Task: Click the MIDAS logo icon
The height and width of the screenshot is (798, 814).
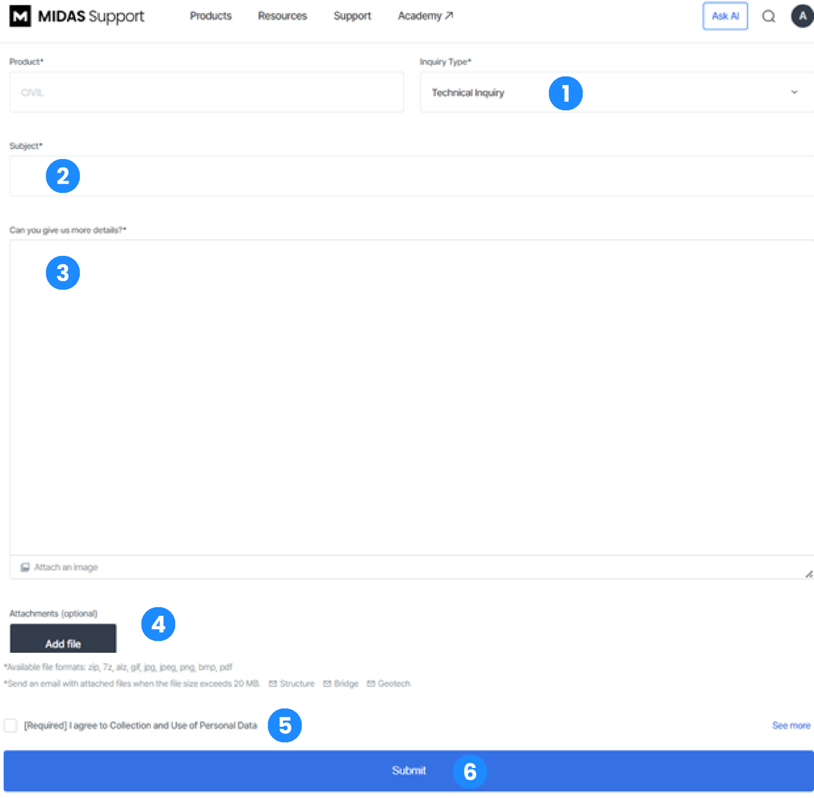Action: [20, 16]
